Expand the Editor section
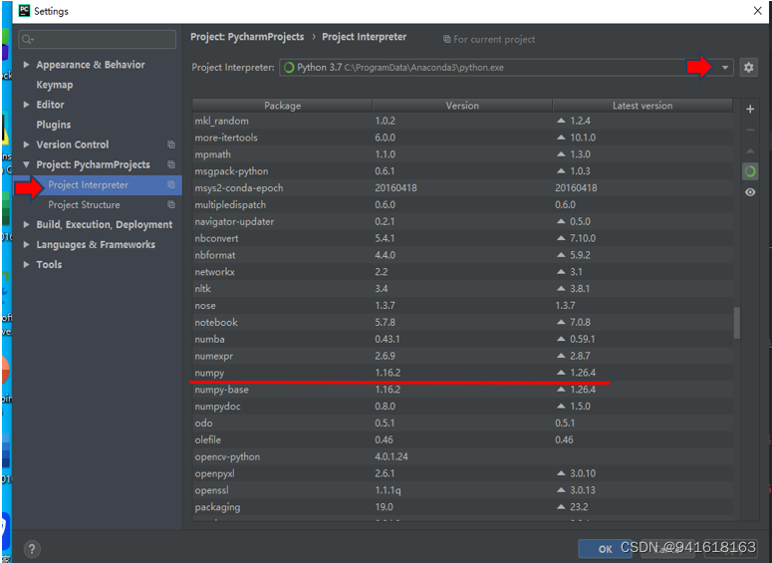The image size is (772, 563). (26, 105)
